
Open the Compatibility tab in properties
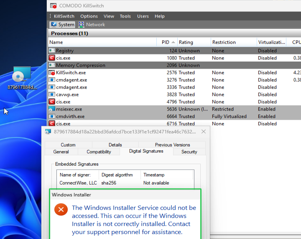99,152
